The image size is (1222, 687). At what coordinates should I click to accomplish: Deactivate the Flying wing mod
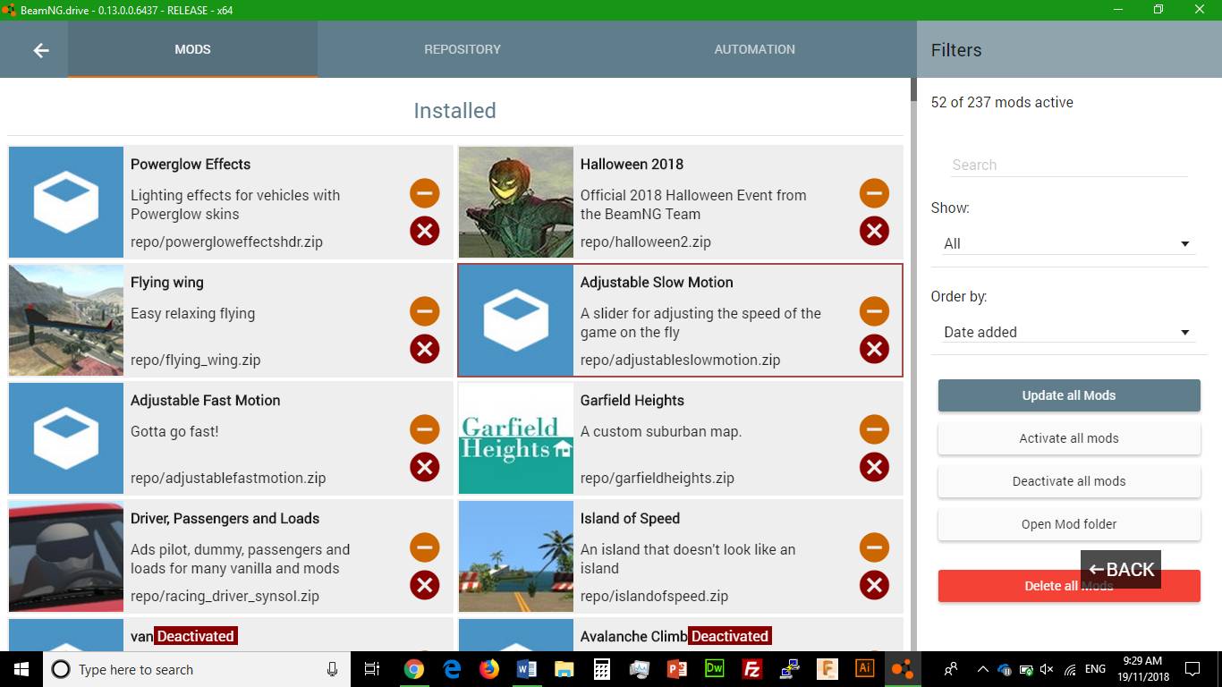click(x=425, y=311)
